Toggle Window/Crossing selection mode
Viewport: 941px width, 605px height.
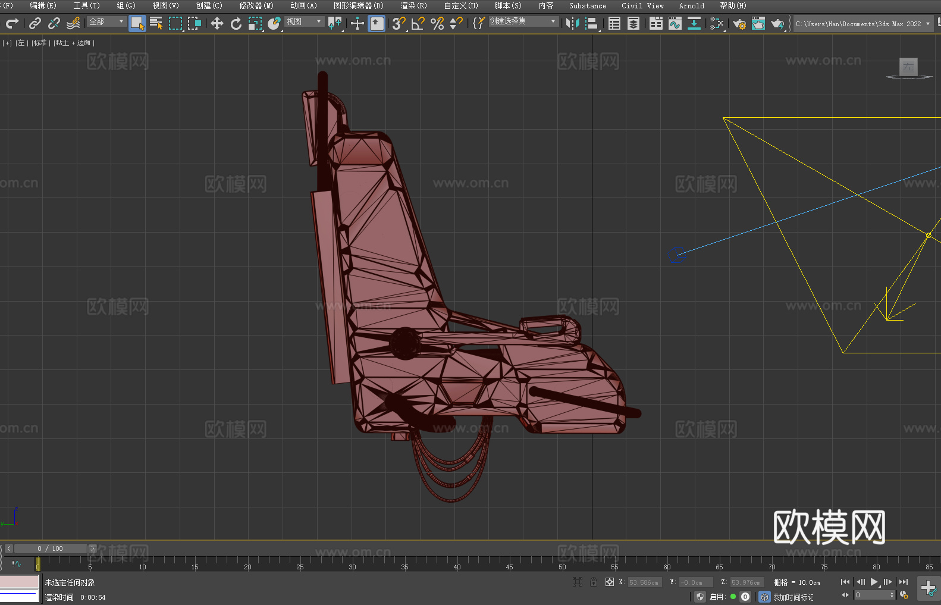point(195,23)
